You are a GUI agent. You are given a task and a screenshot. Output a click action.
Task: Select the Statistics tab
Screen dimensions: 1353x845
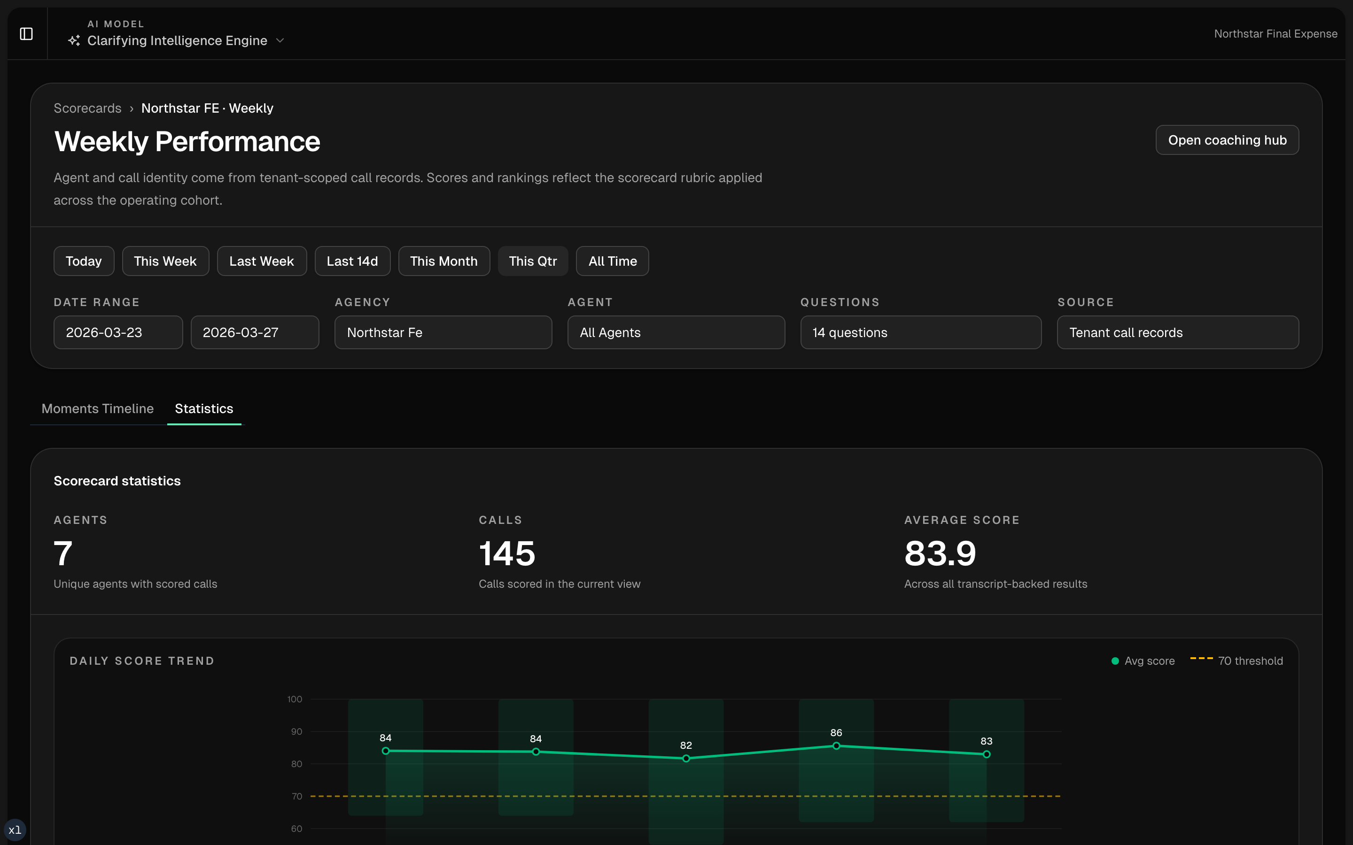(x=204, y=408)
